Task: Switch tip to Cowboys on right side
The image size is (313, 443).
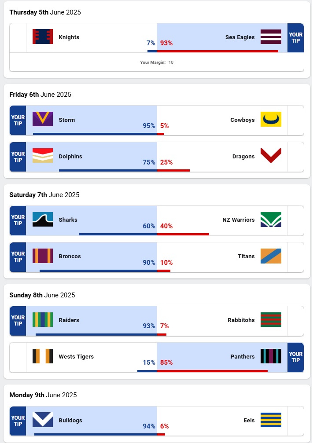Action: click(x=295, y=120)
